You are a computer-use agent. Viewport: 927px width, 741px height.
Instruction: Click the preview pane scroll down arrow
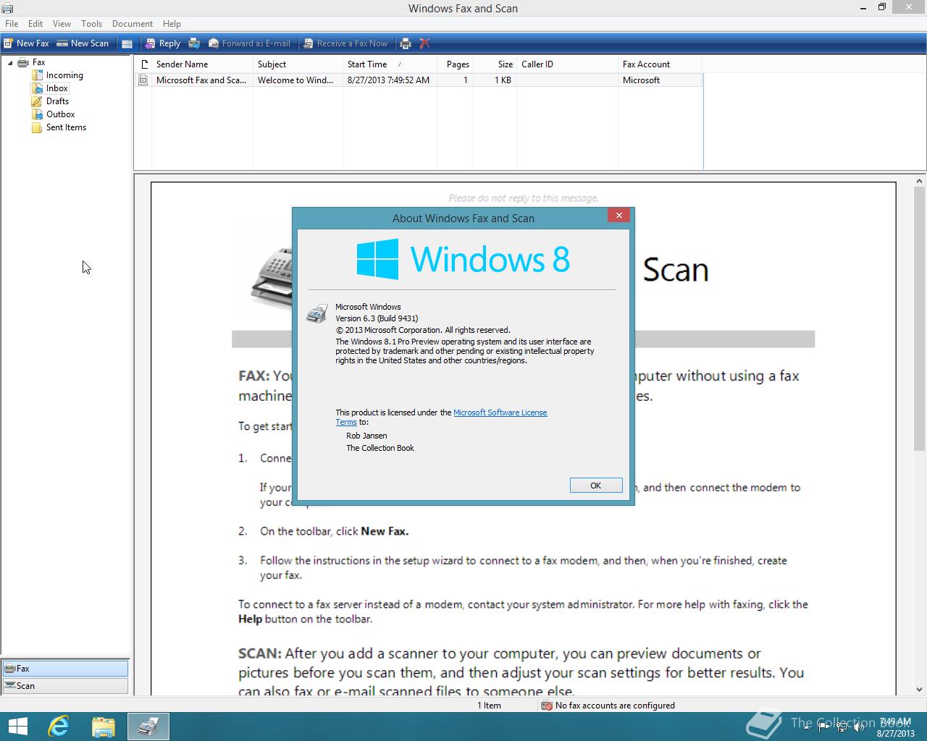[x=920, y=690]
